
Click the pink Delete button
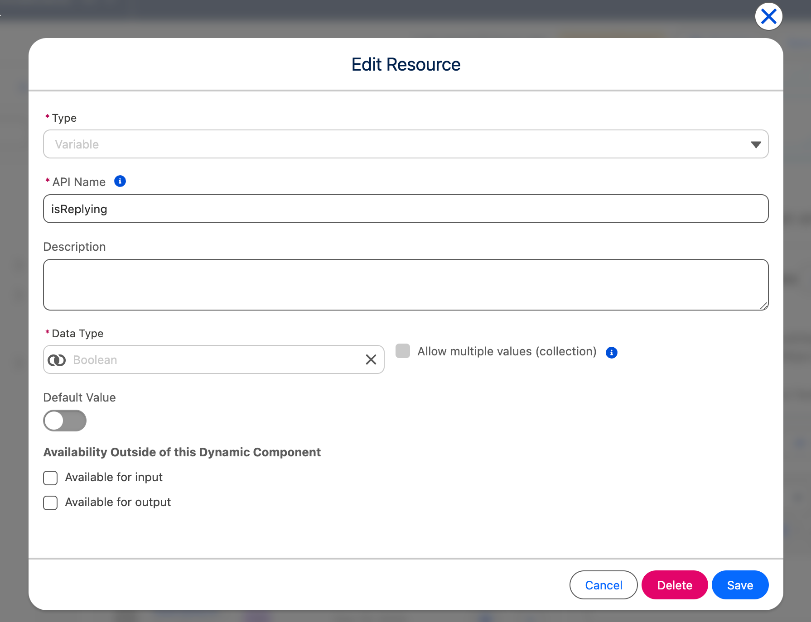tap(674, 585)
